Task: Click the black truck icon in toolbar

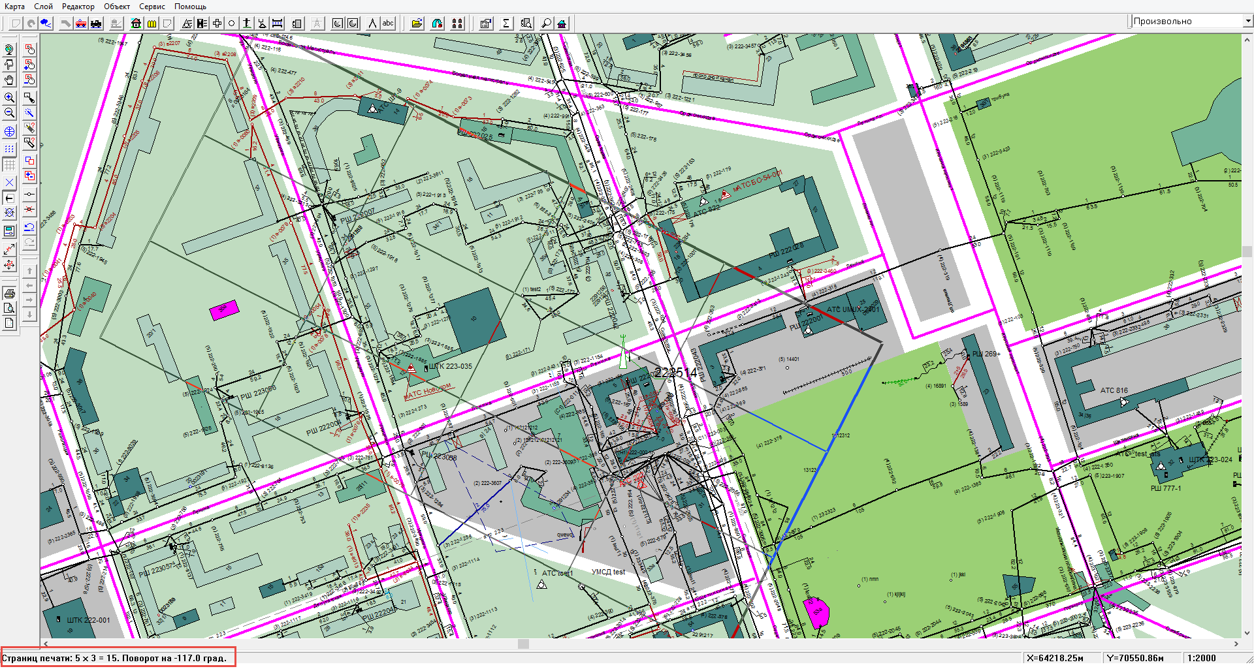Action: tap(96, 23)
